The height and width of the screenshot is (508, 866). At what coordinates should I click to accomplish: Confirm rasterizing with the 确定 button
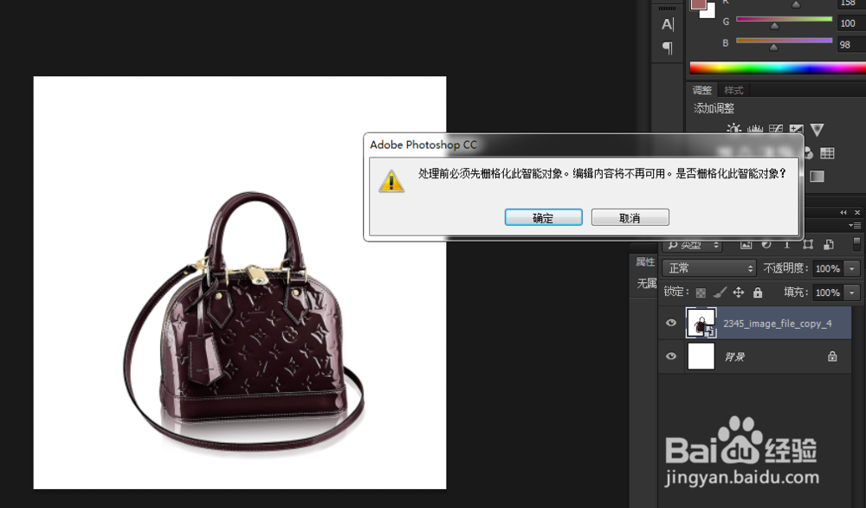tap(544, 217)
